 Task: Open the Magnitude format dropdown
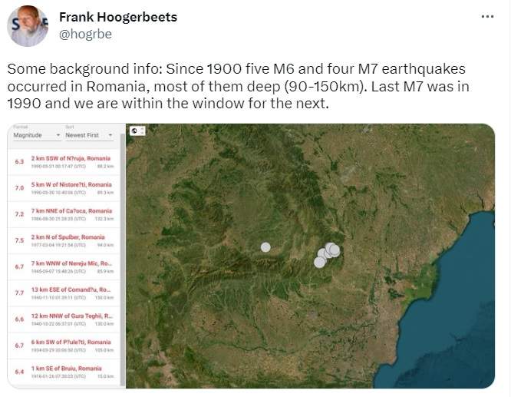[x=37, y=135]
